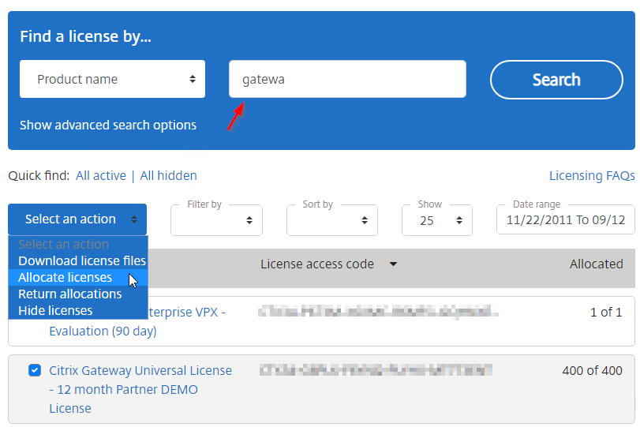Click the All hidden quick find link

tap(168, 175)
